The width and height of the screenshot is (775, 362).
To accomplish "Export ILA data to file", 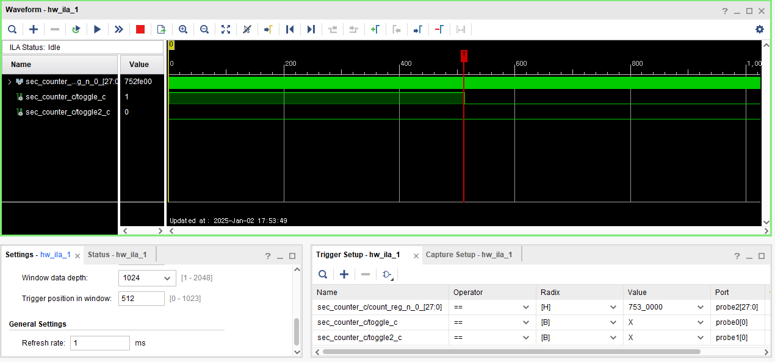I will (x=162, y=29).
